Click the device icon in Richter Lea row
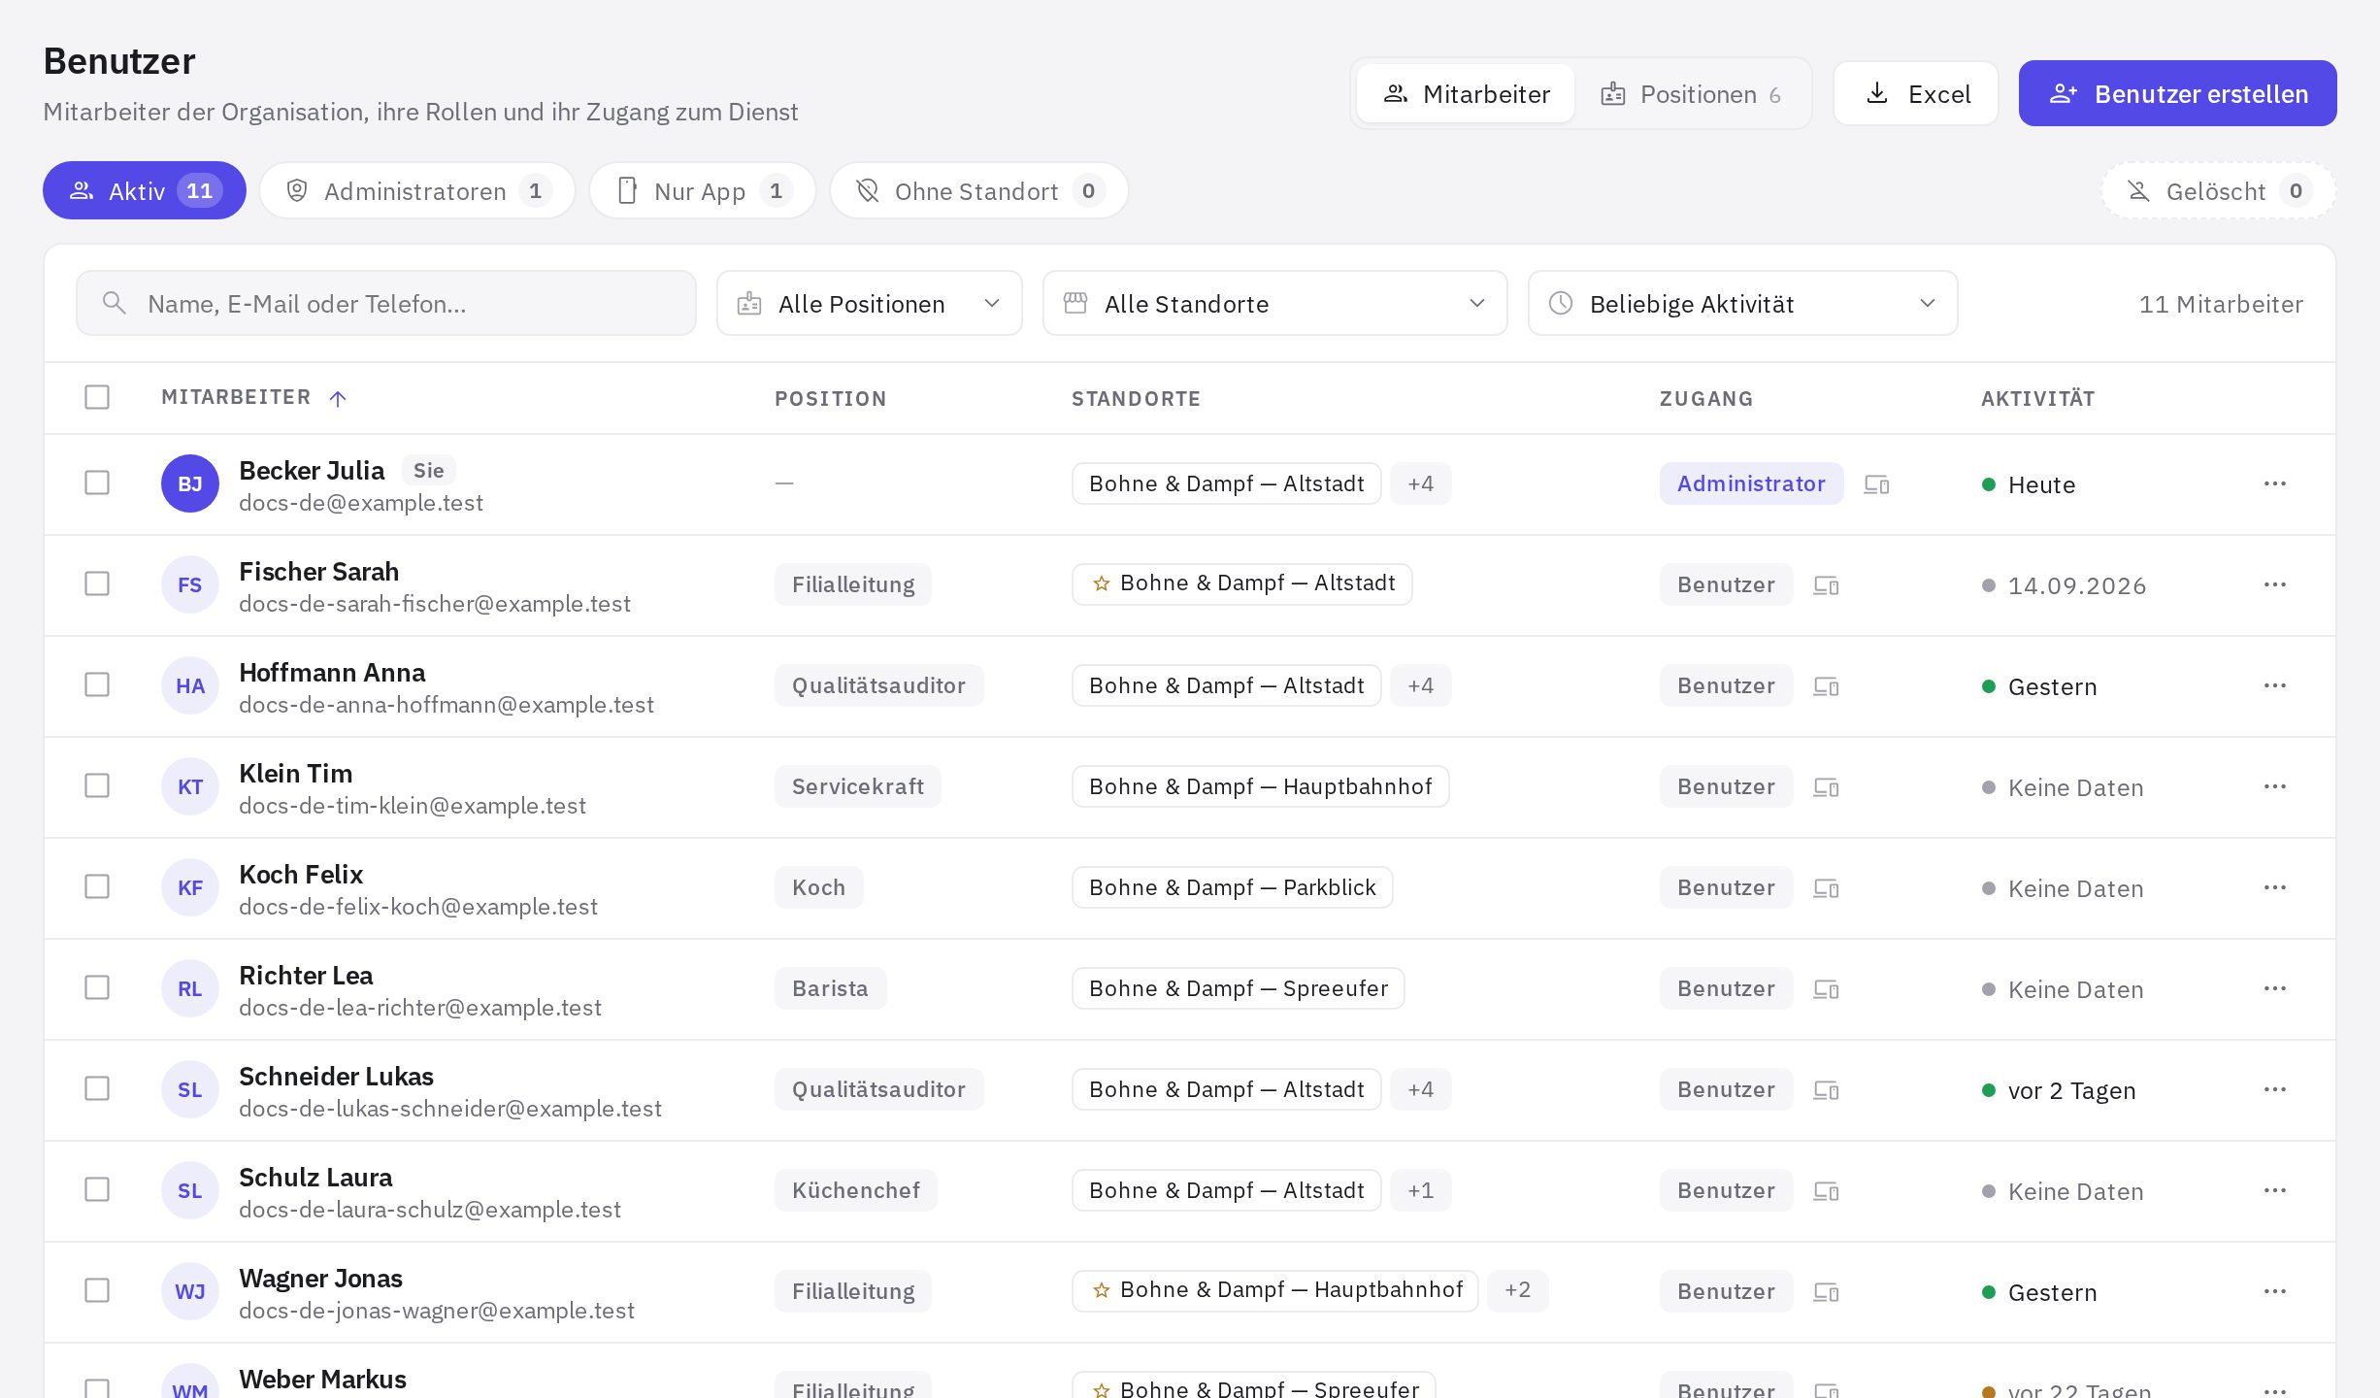2380x1398 pixels. tap(1826, 989)
